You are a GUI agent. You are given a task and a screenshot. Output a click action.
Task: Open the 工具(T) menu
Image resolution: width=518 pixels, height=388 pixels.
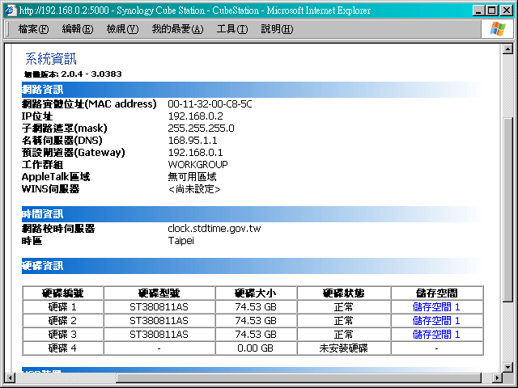[x=232, y=29]
